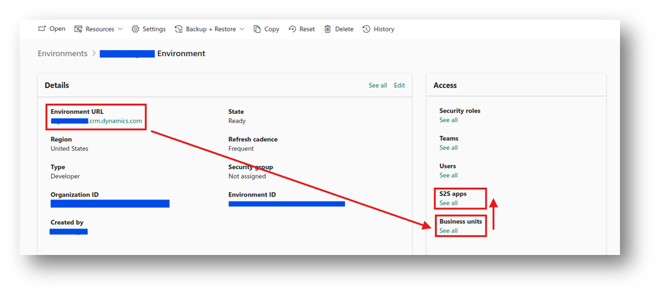Click the Settings gear icon
This screenshot has width=660, height=295.
pos(135,29)
